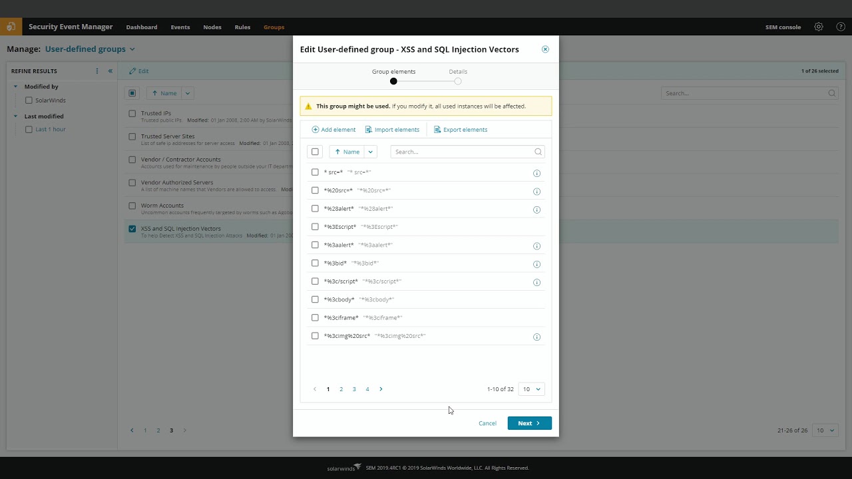Open info icon for *%28alert* element

tap(536, 210)
